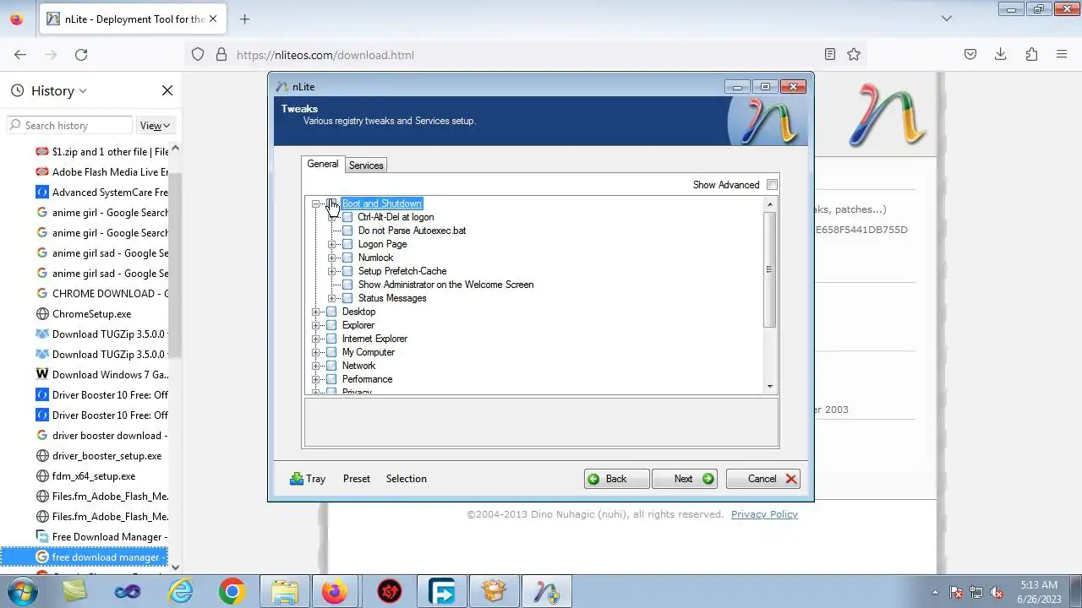Open the Selection menu in nLite
The height and width of the screenshot is (608, 1082).
407,479
